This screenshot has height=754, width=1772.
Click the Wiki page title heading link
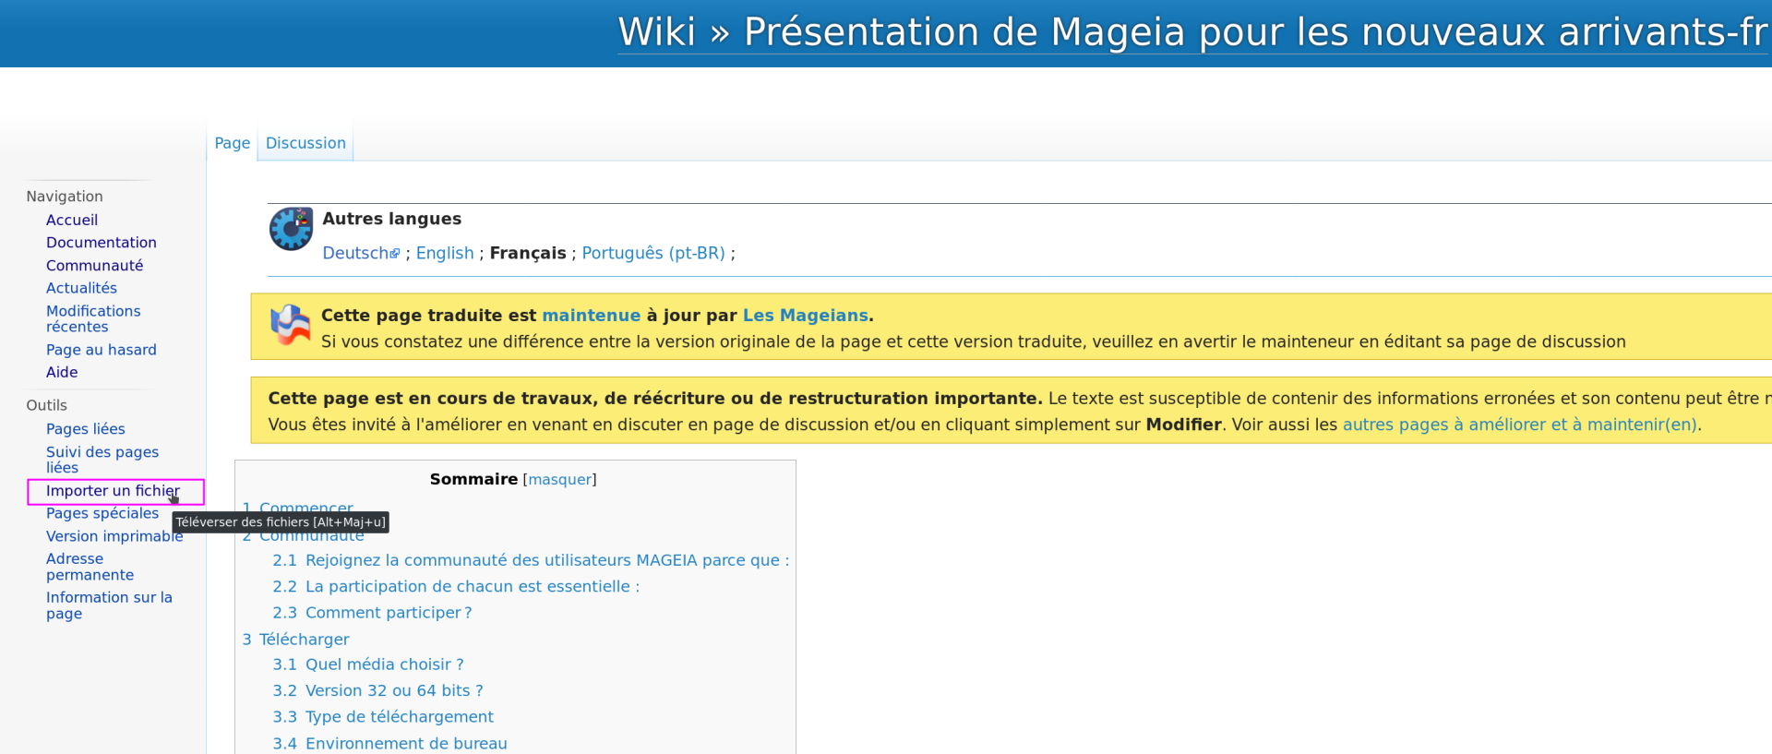[x=1192, y=32]
